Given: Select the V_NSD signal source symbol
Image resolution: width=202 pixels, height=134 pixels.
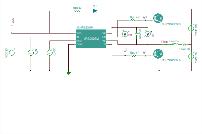Looking at the screenshot, I should (49, 53).
